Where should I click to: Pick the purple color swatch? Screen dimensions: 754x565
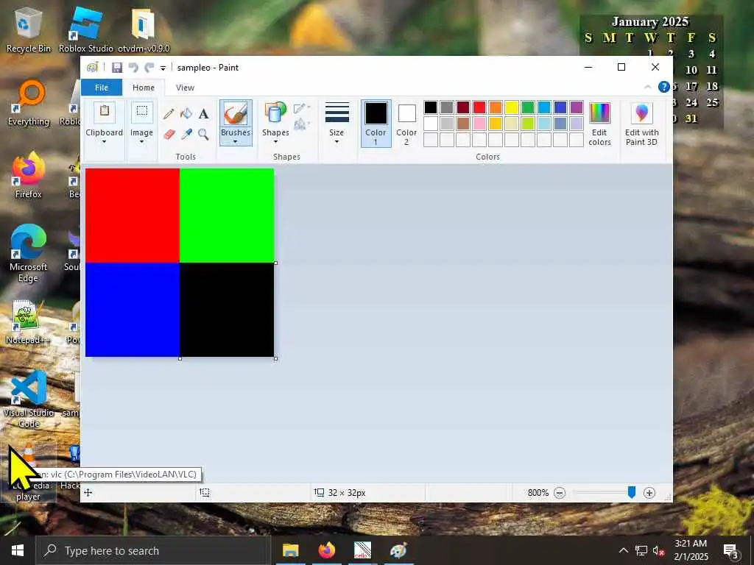click(577, 107)
